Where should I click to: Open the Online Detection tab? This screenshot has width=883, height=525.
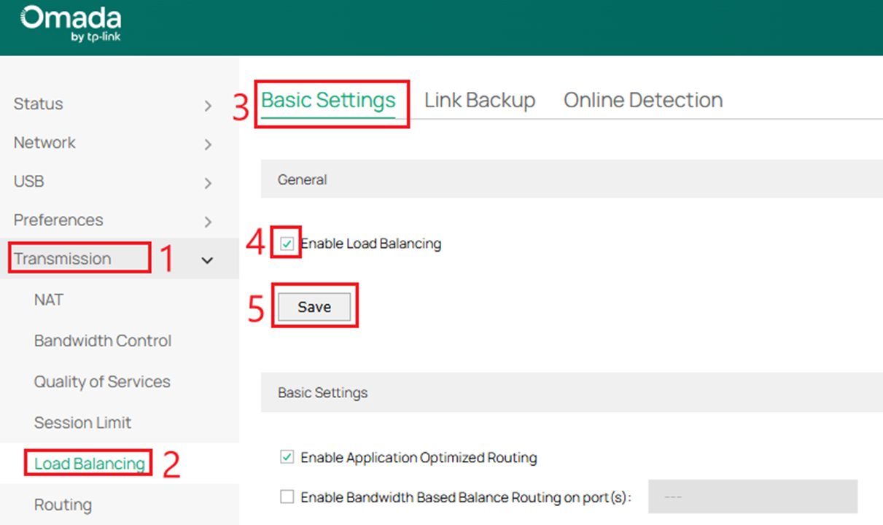[x=643, y=100]
